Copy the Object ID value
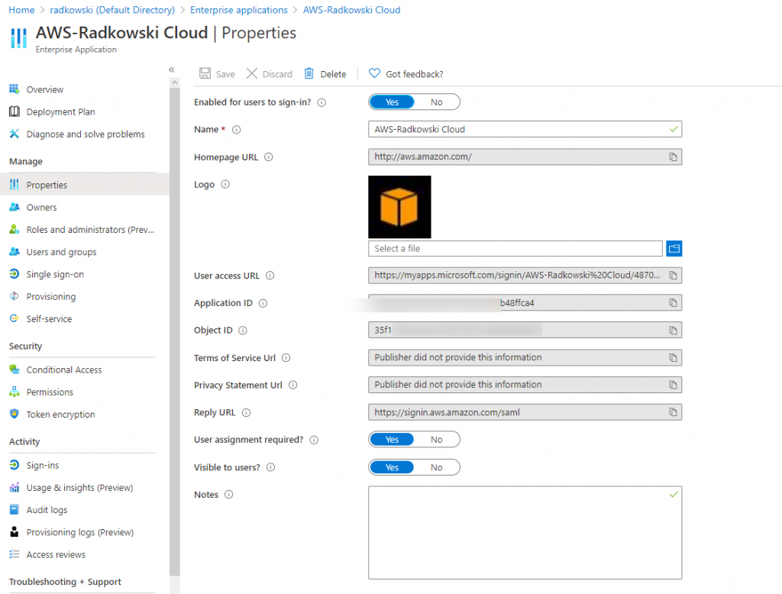The width and height of the screenshot is (782, 594). [x=673, y=330]
